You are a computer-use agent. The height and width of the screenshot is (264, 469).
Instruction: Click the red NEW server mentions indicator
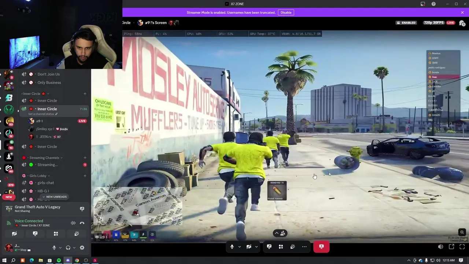click(9, 197)
